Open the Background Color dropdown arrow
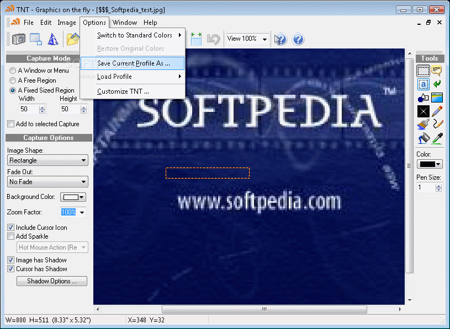This screenshot has width=450, height=329. point(82,197)
